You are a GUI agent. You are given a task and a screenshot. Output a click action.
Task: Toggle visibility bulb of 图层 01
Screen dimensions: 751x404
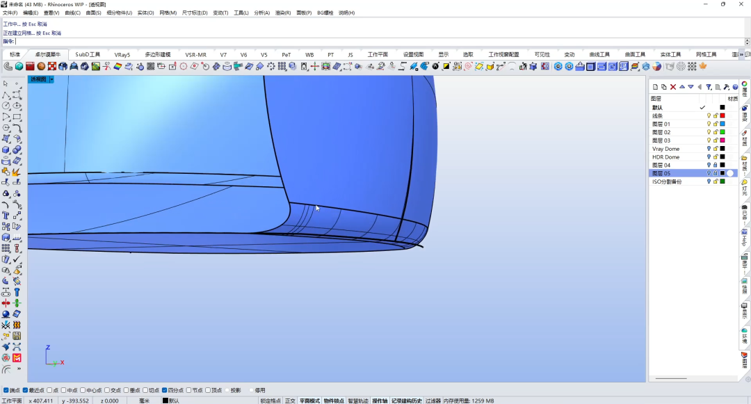[709, 124]
